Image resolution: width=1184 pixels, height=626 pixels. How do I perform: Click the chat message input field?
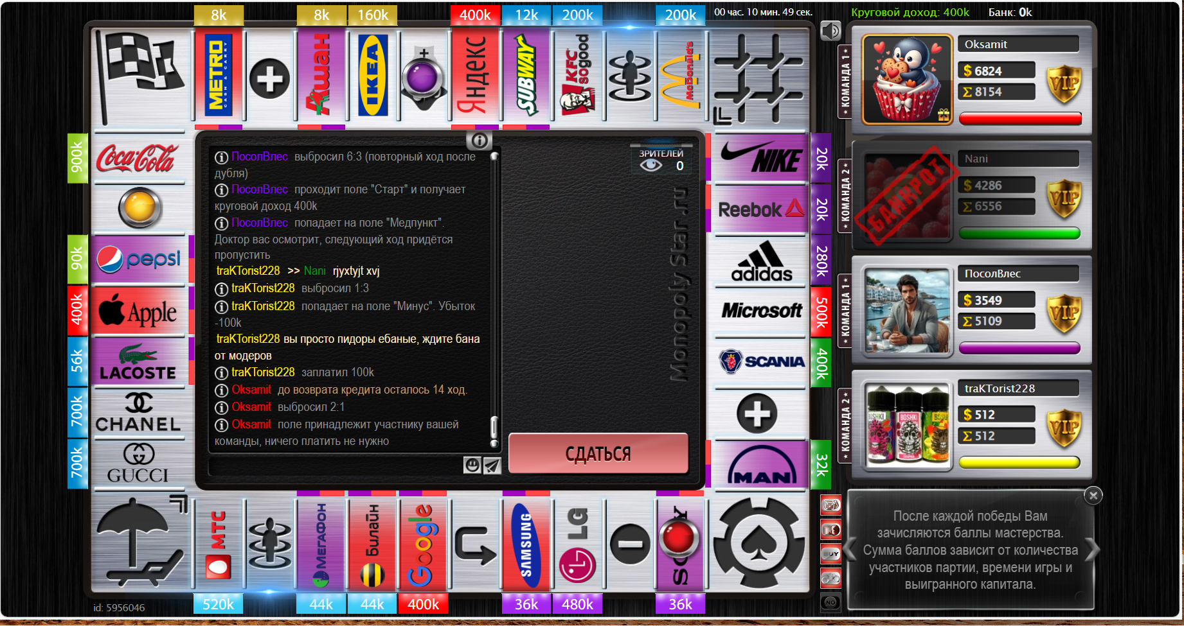335,465
